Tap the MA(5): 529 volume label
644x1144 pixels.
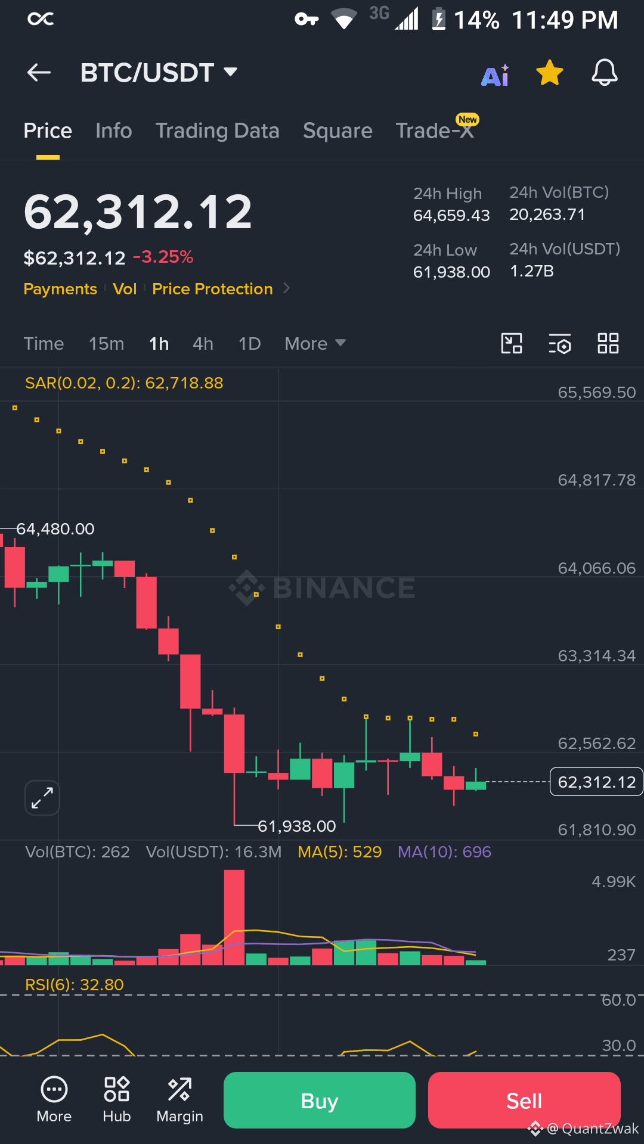point(339,852)
